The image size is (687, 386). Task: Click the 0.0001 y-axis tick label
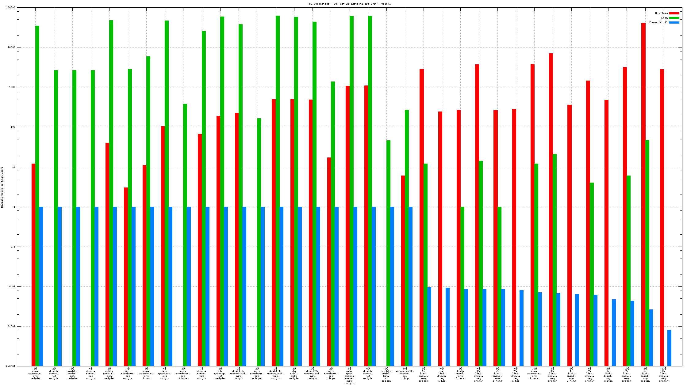click(x=11, y=366)
